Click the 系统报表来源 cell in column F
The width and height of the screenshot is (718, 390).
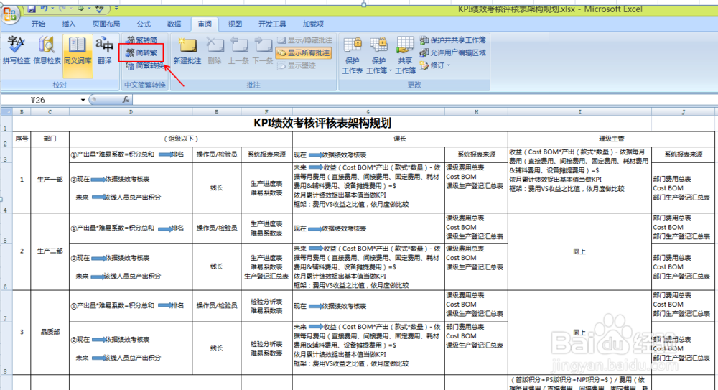(x=266, y=154)
